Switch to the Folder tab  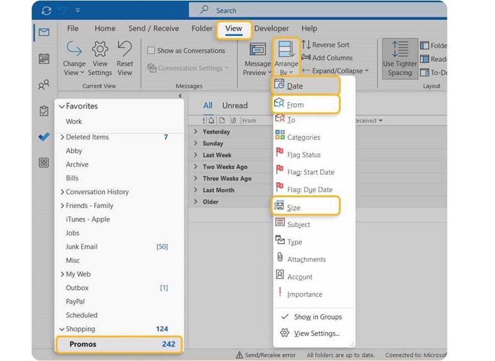click(x=202, y=28)
